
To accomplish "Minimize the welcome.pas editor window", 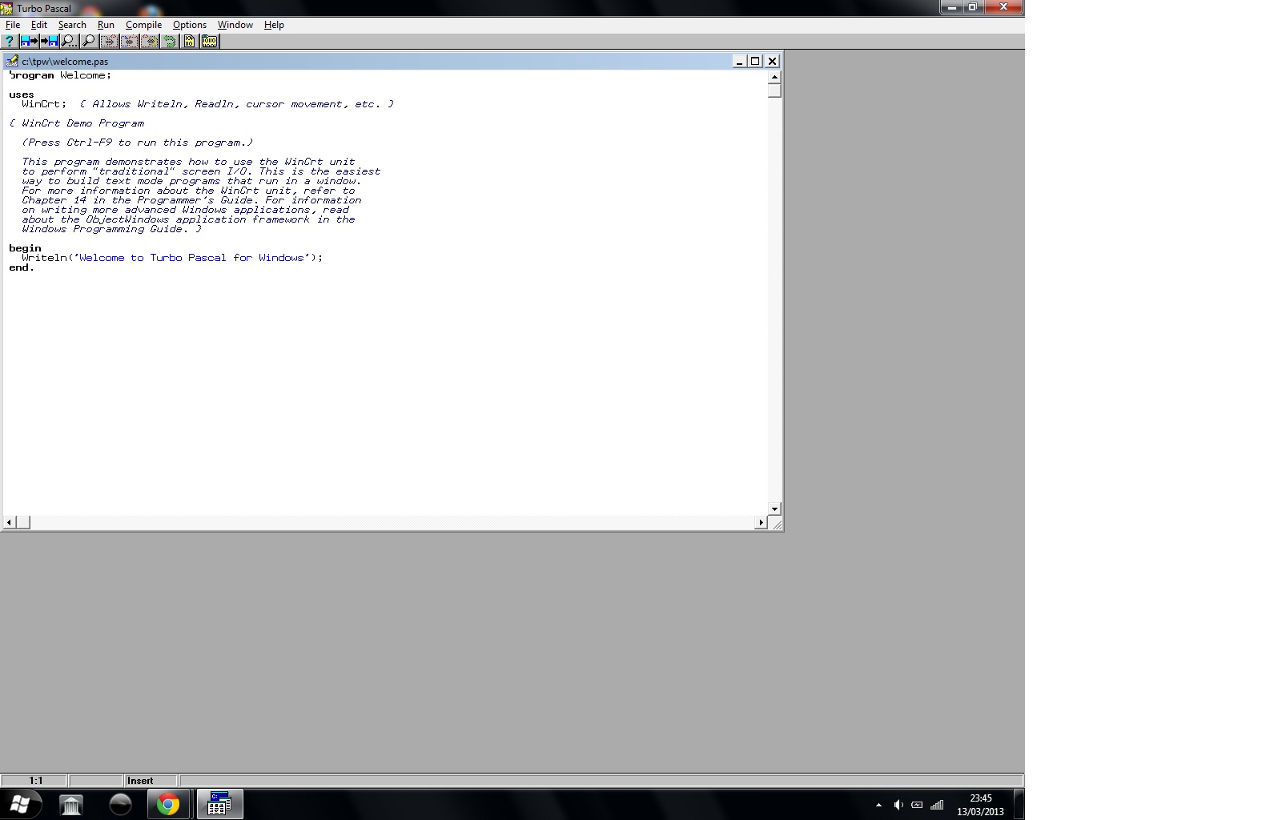I will coord(739,61).
